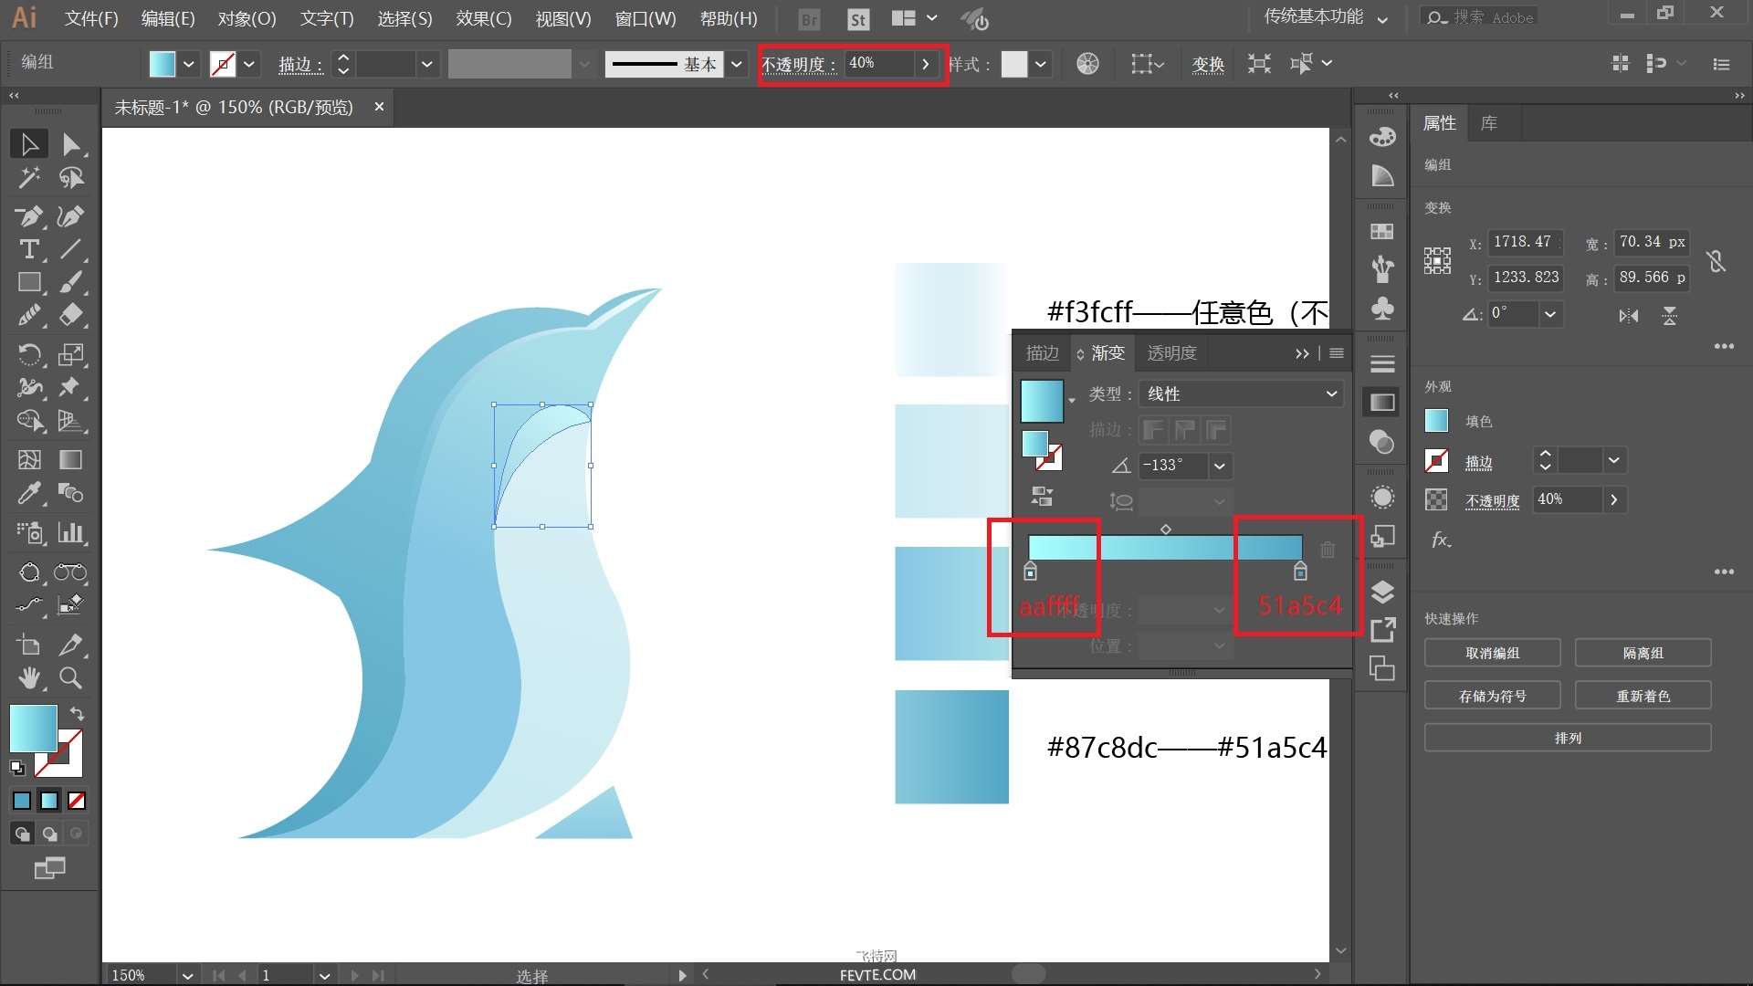Delete gradient stop trash icon
The image size is (1753, 986).
pyautogui.click(x=1328, y=549)
